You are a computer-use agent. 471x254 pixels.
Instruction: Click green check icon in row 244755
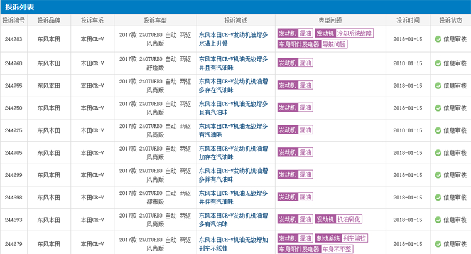click(x=438, y=86)
